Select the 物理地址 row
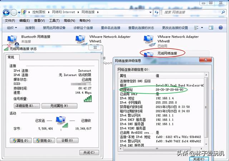 pos(161,90)
